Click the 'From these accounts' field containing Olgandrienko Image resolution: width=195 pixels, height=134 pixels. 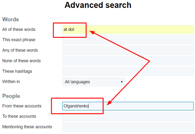point(128,106)
